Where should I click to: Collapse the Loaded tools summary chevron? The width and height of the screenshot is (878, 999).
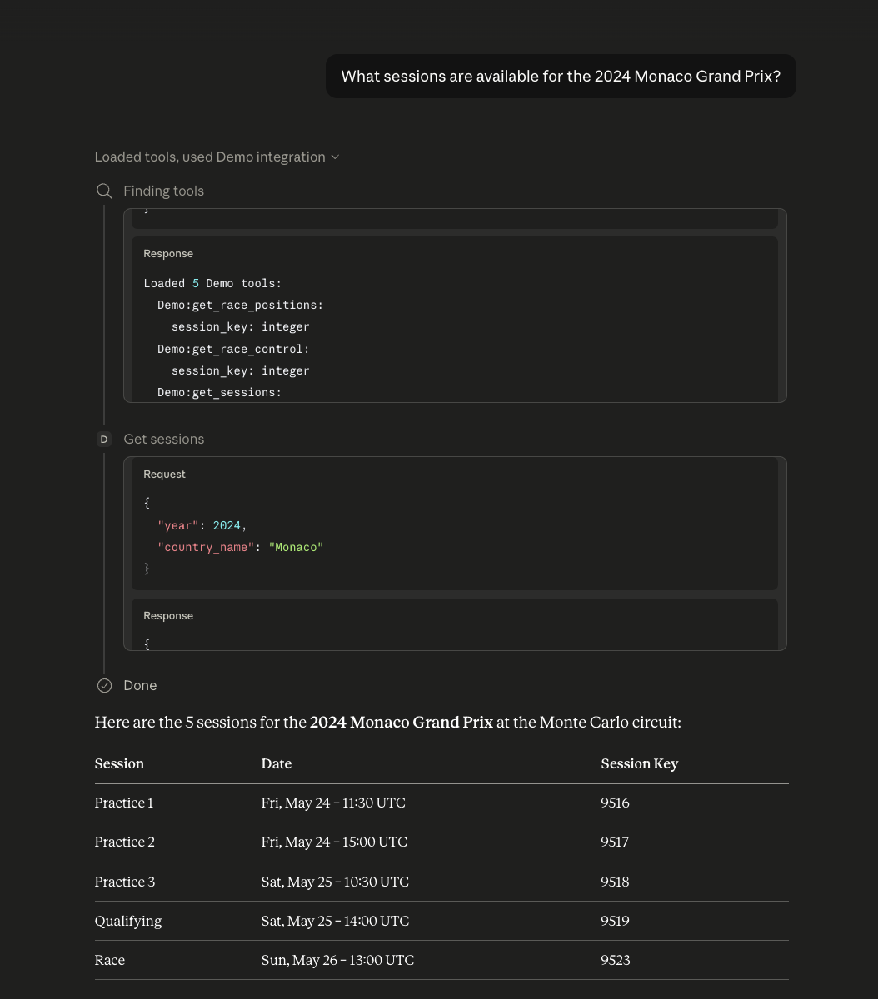pyautogui.click(x=335, y=157)
